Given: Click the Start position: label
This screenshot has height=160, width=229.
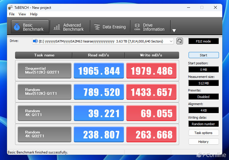Looking at the screenshot, I should [x=198, y=63].
